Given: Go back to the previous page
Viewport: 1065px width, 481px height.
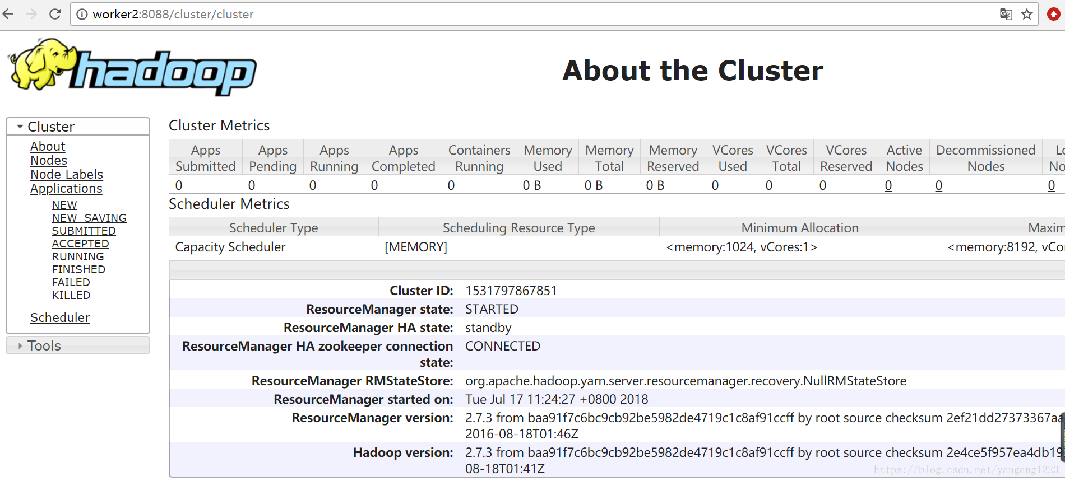Looking at the screenshot, I should [x=8, y=14].
